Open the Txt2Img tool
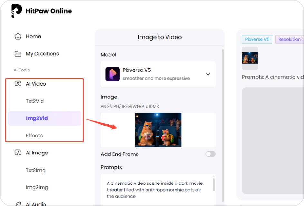The width and height of the screenshot is (304, 206). (x=35, y=170)
